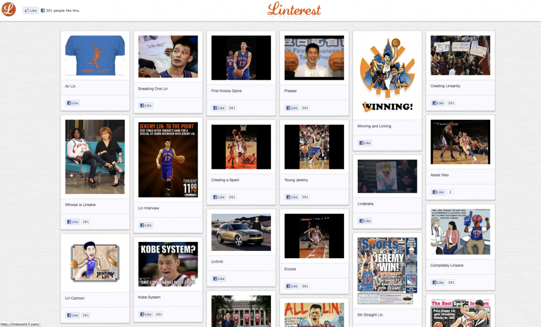Open the Sneaking One Lin photo
The image size is (541, 327).
pyautogui.click(x=168, y=57)
